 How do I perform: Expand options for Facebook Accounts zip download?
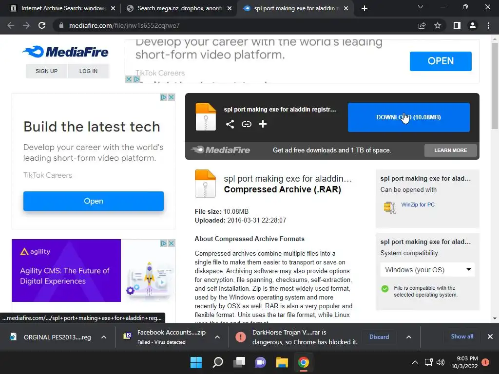click(217, 337)
